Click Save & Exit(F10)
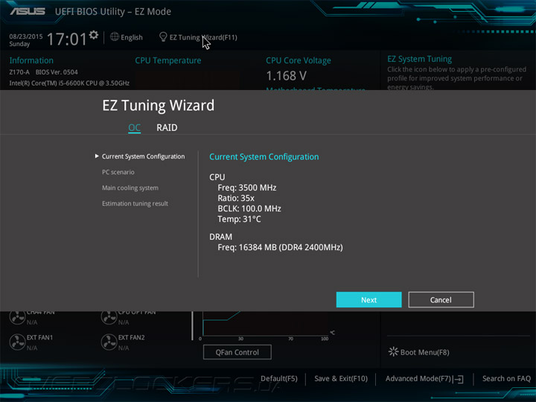This screenshot has height=402, width=536. click(341, 379)
